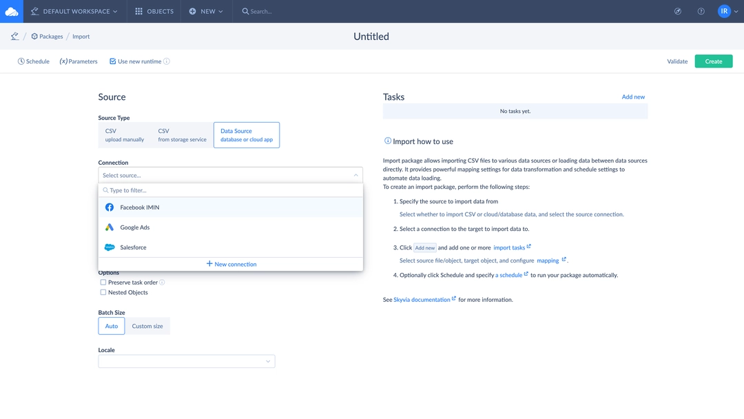Open the help question mark icon
The width and height of the screenshot is (744, 419).
click(x=701, y=12)
